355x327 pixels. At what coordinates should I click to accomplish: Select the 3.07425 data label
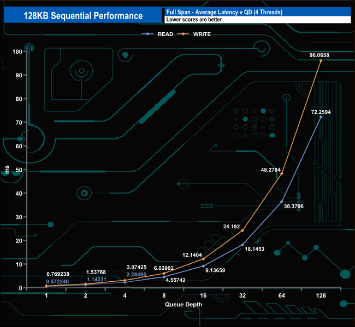[137, 267]
